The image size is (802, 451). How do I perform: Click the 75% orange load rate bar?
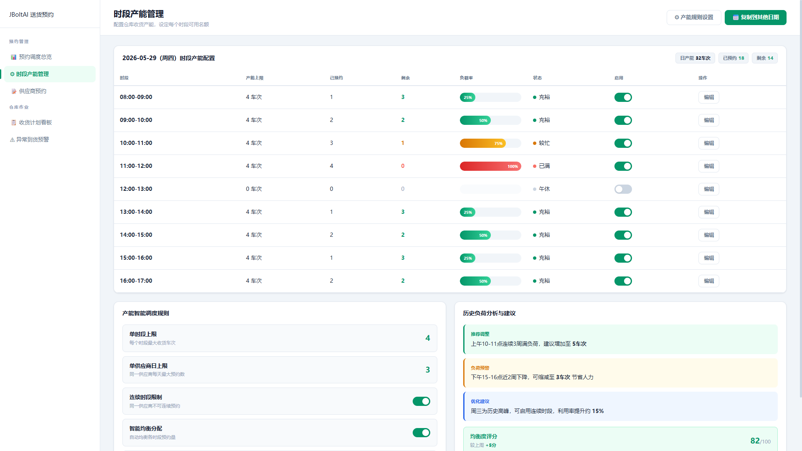click(x=483, y=143)
